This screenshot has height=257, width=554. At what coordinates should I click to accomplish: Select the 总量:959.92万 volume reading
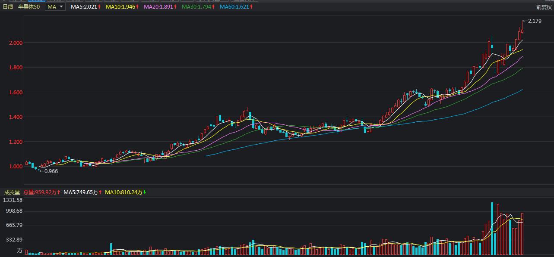pos(40,192)
